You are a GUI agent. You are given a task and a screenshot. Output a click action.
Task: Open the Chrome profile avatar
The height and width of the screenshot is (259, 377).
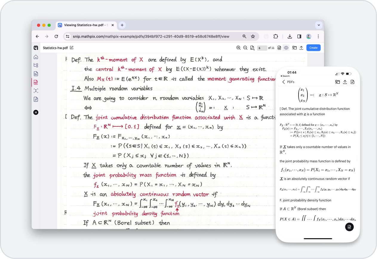(x=309, y=36)
